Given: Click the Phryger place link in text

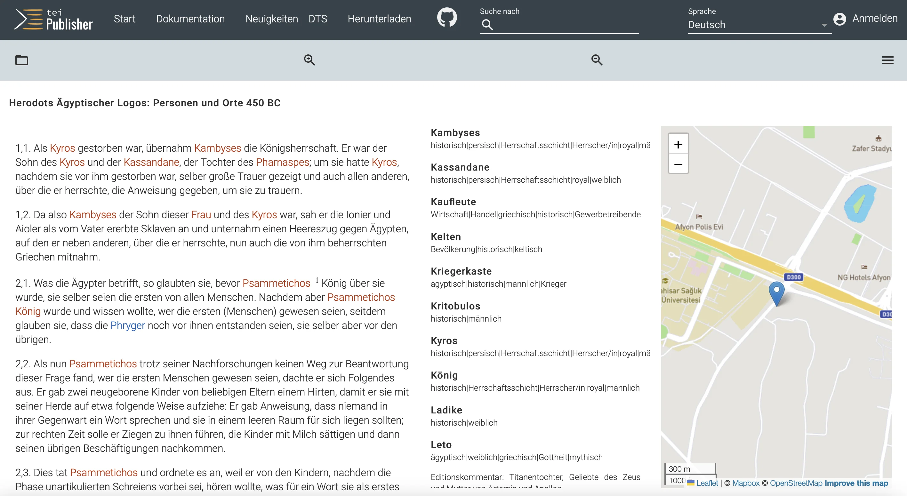Looking at the screenshot, I should (127, 325).
